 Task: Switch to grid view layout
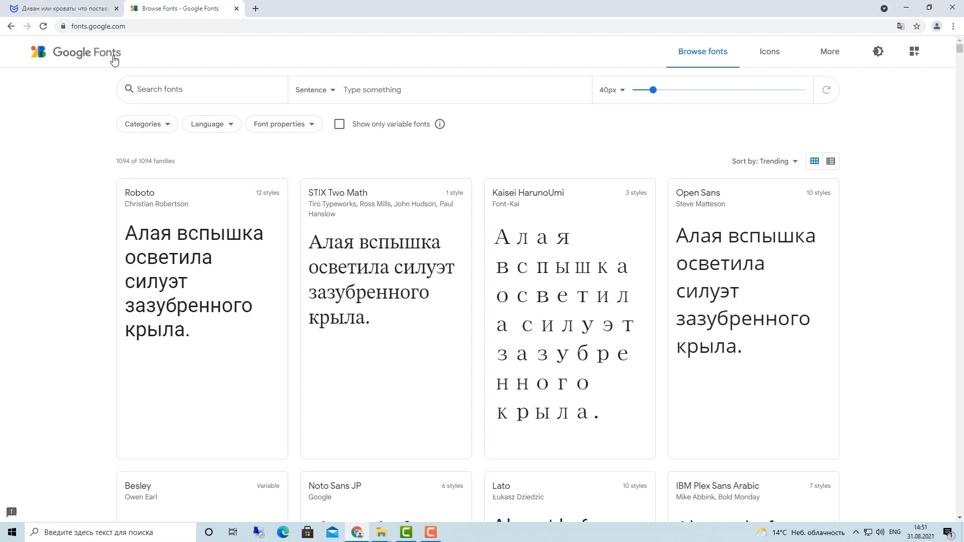pyautogui.click(x=814, y=161)
